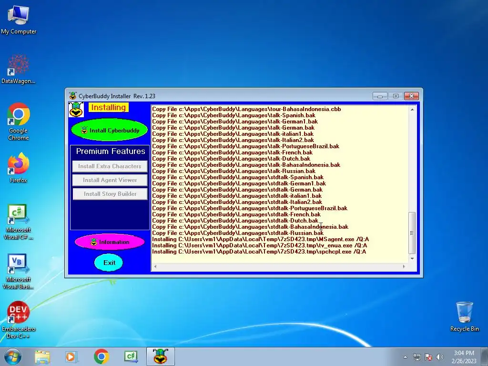
Task: Open the Recycle Bin
Action: click(x=464, y=316)
